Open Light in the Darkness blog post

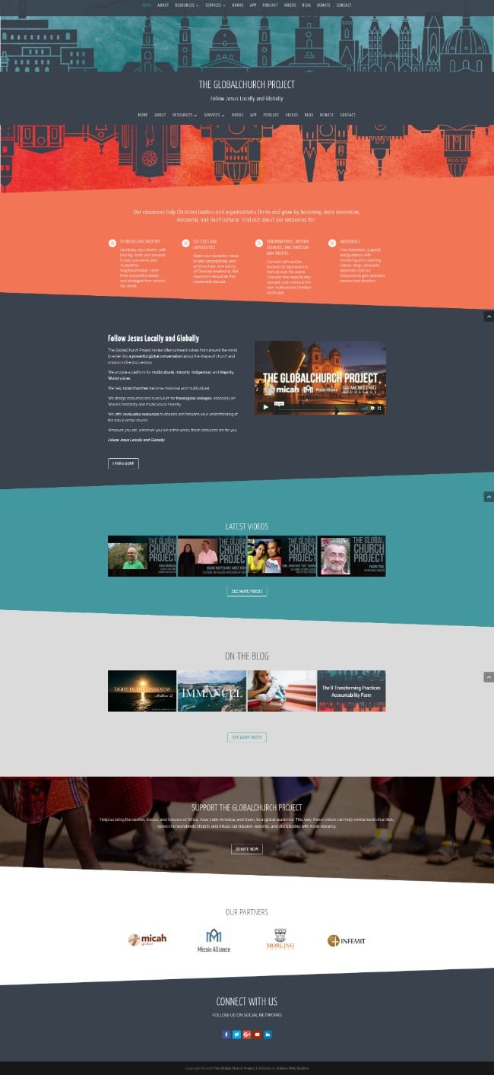(142, 691)
